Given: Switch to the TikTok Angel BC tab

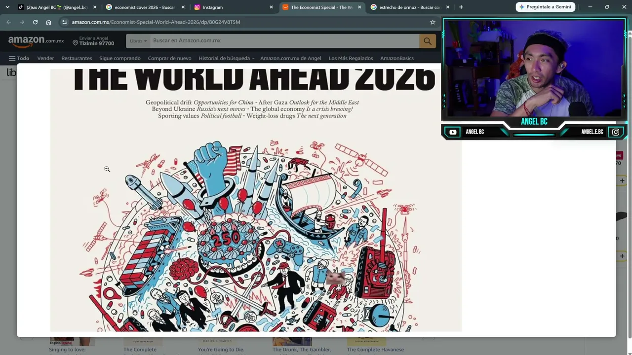Looking at the screenshot, I should [x=57, y=7].
